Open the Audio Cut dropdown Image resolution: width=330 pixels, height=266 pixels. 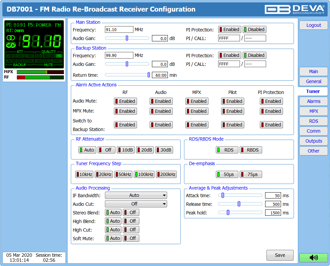tap(136, 204)
